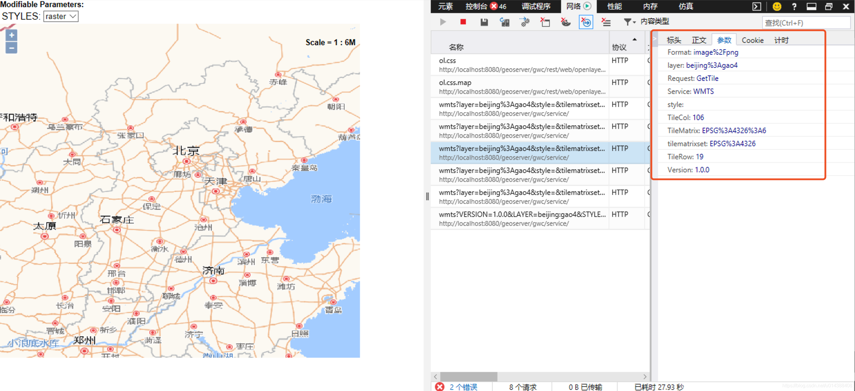
Task: Zoom in on the map with plus button
Action: [11, 35]
